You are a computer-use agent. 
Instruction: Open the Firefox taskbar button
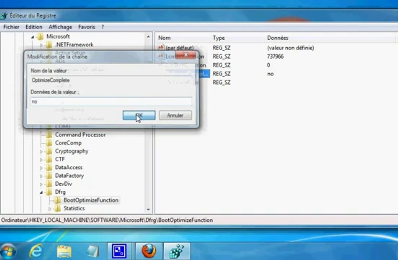point(149,251)
